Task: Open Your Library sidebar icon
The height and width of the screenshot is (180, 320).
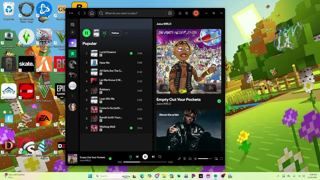Action: [72, 24]
